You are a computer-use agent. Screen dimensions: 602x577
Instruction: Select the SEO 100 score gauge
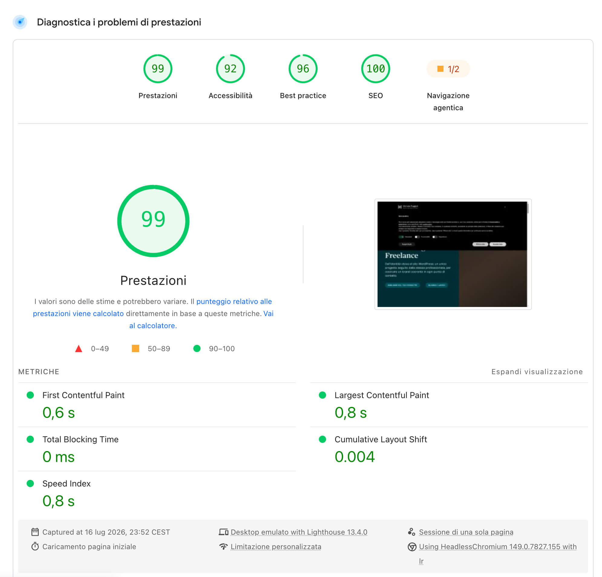click(x=375, y=68)
